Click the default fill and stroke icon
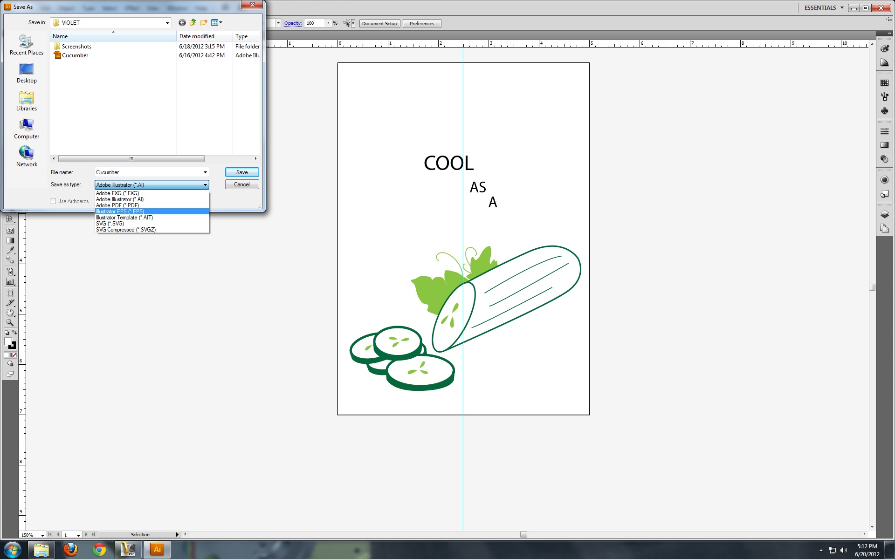The height and width of the screenshot is (559, 895). [x=7, y=333]
